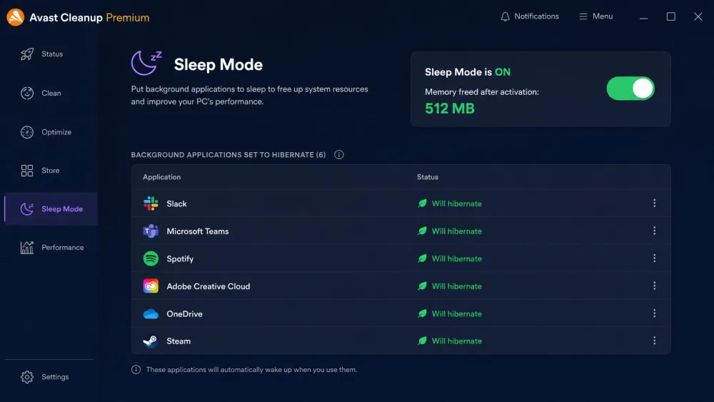Click the OneDrive application name

(184, 313)
